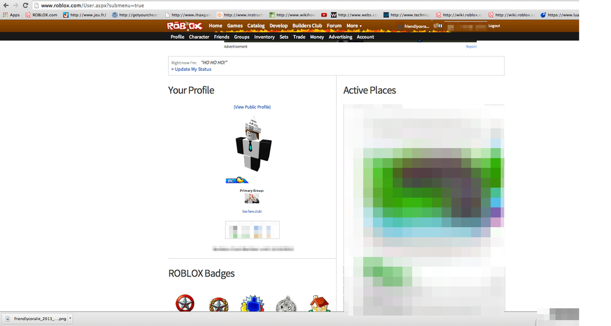
Task: Click the avatar character image
Action: (x=253, y=145)
